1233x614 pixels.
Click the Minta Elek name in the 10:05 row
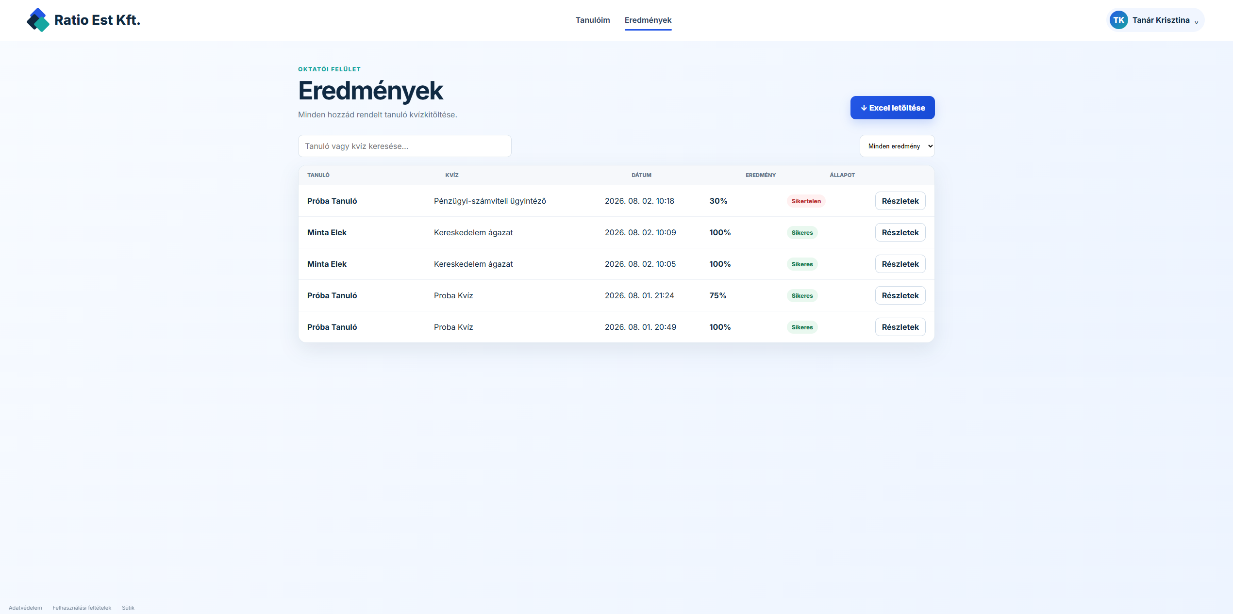pyautogui.click(x=327, y=264)
